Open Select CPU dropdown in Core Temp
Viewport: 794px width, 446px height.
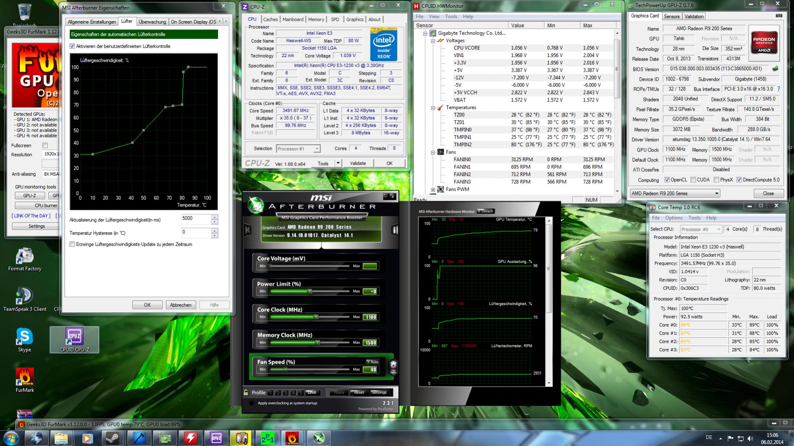click(x=701, y=229)
